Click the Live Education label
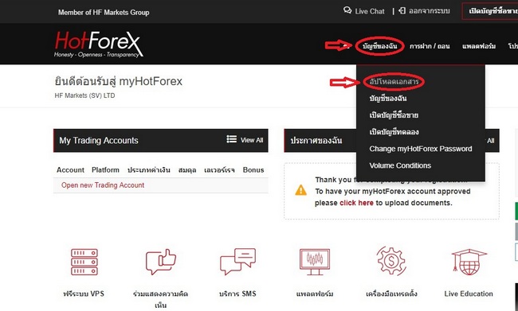Screen dimensions: 518x311 [469, 294]
